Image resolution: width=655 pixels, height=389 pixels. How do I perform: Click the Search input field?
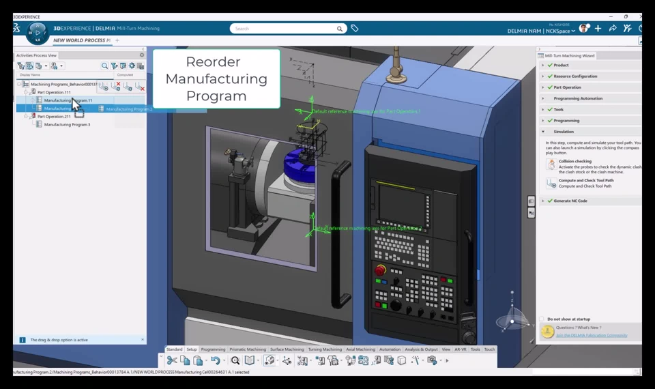click(283, 29)
